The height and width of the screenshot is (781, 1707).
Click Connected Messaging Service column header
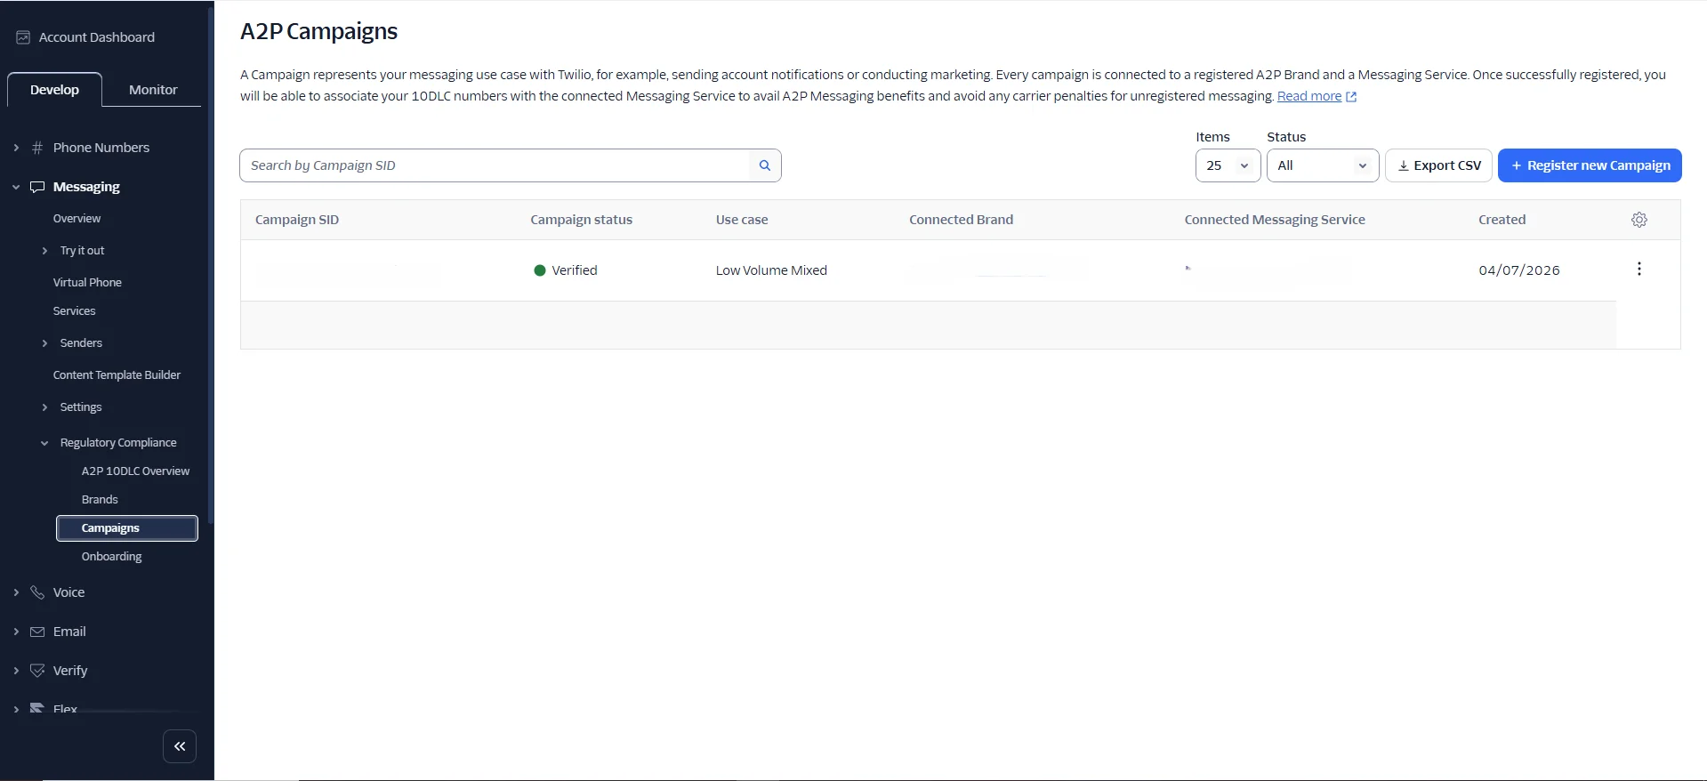click(x=1274, y=220)
